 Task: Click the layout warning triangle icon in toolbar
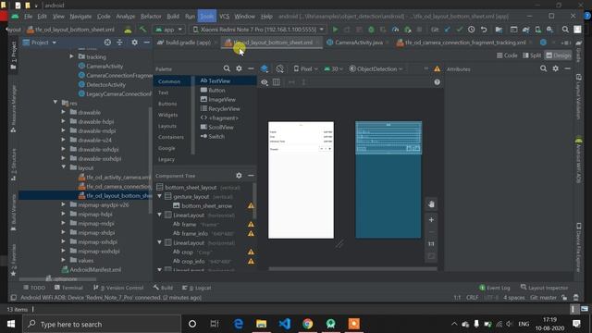(x=437, y=68)
